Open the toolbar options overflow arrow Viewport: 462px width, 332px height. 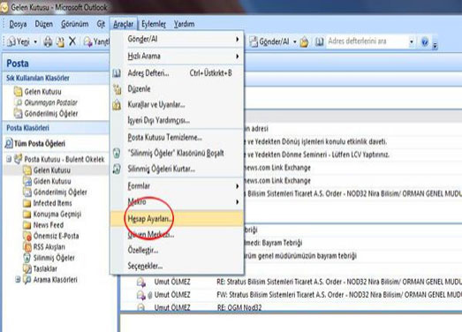pyautogui.click(x=435, y=45)
